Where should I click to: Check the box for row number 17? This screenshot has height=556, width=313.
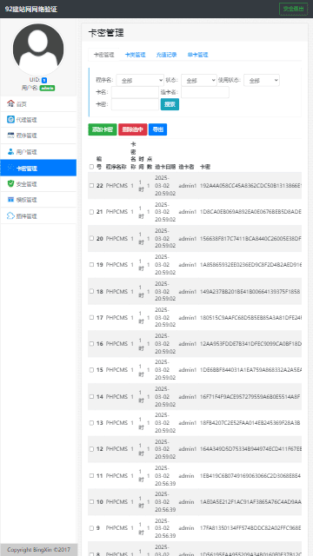[x=91, y=317]
